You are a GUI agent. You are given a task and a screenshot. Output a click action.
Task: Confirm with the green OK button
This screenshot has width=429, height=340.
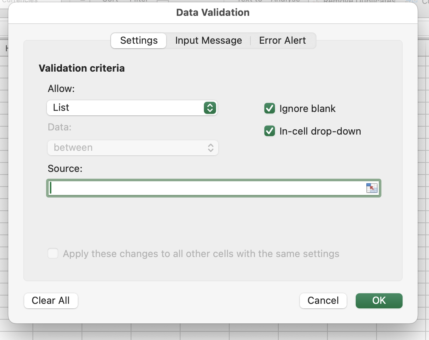(379, 300)
